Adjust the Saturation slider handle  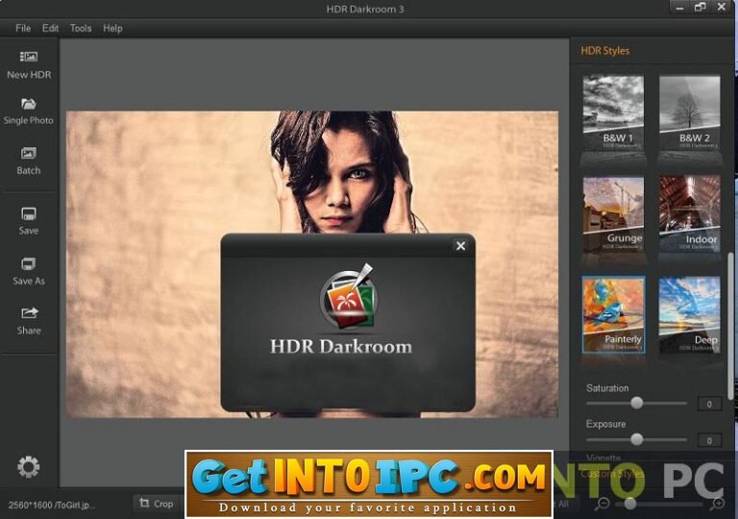637,403
